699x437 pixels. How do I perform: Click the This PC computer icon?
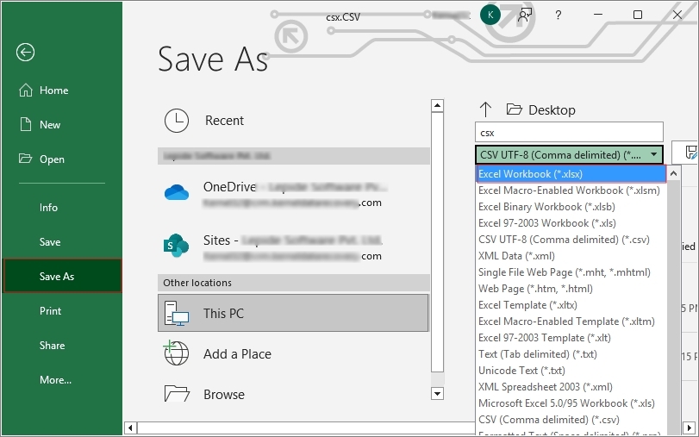pos(177,313)
